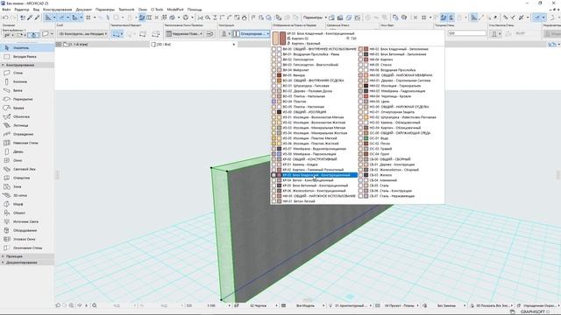Click the Pick Up Parameters eyedropper icon
Image resolution: width=561 pixels, height=315 pixels.
(x=30, y=17)
